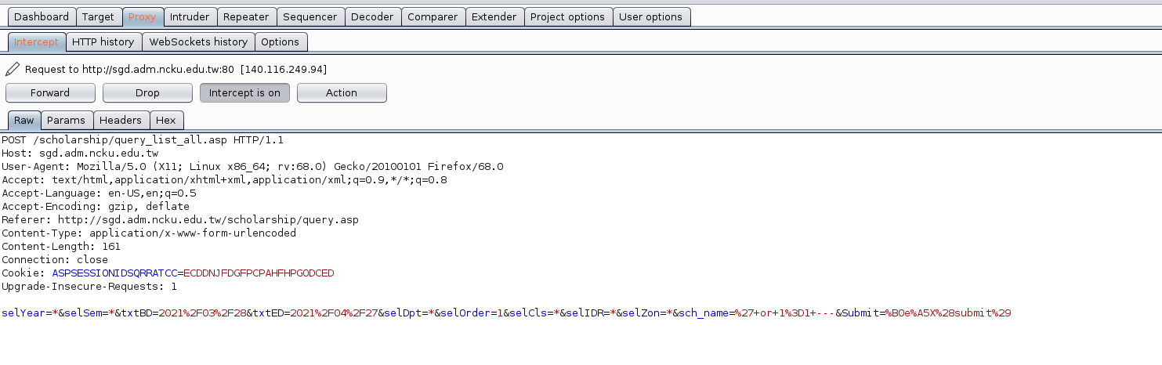Image resolution: width=1162 pixels, height=365 pixels.
Task: Click the Connection: close line
Action: [55, 260]
